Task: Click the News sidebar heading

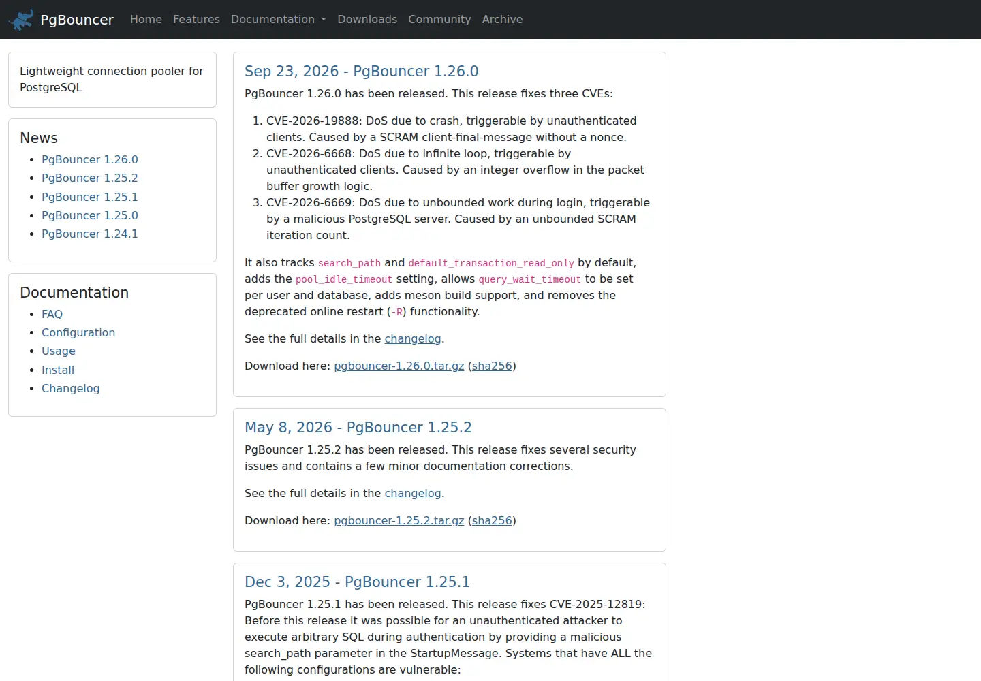Action: (39, 138)
